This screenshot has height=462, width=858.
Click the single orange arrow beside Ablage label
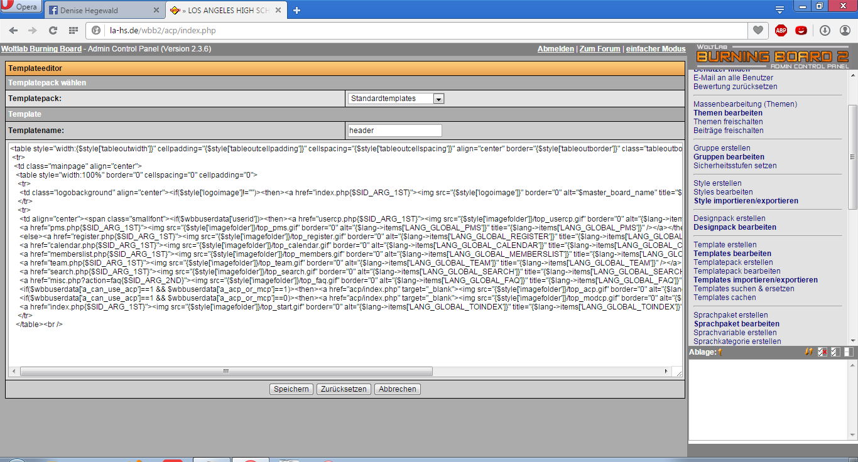pos(720,352)
